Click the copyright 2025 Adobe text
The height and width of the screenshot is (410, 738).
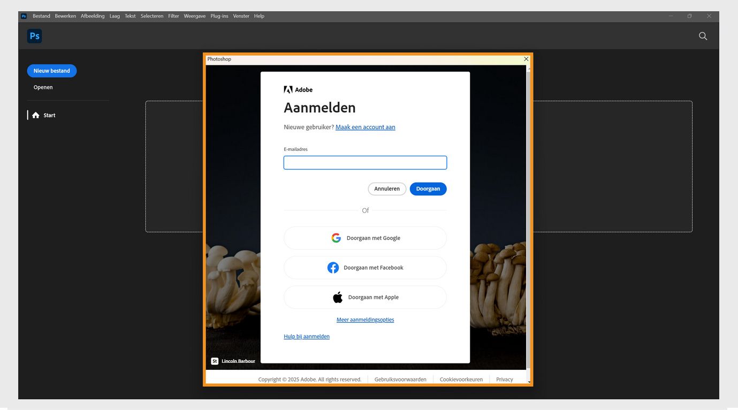coord(310,379)
